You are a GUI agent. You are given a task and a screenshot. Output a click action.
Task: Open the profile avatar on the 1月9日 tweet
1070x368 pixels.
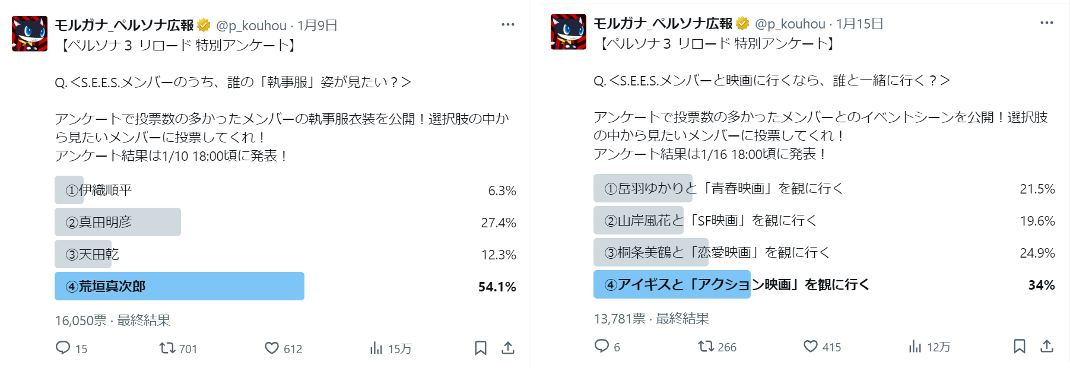point(30,34)
